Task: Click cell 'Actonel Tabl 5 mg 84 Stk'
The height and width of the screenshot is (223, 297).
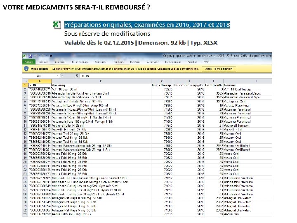Action: click(x=101, y=142)
